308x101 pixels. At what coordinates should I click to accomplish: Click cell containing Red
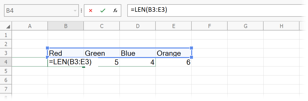(x=66, y=53)
